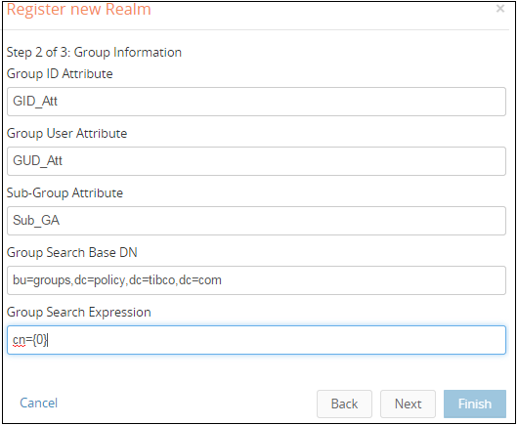
Task: Click into the bu=groups,dc=policy base DN field
Action: pyautogui.click(x=256, y=280)
